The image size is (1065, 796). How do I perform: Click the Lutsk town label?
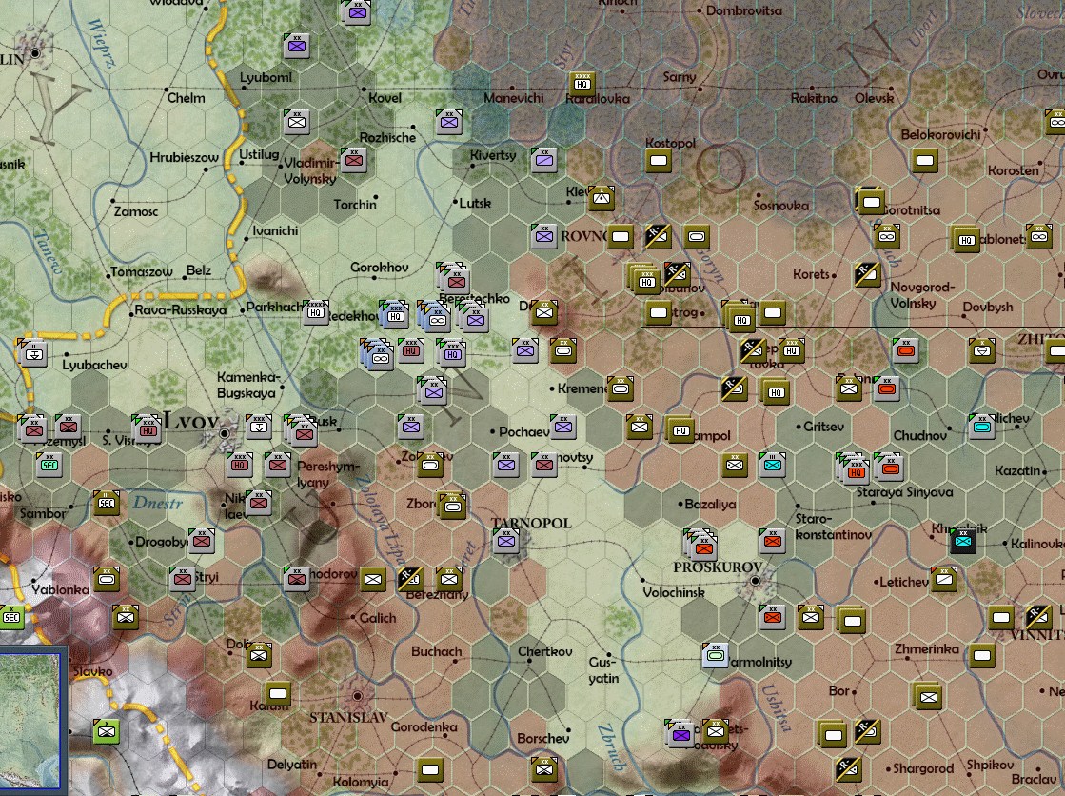(x=475, y=203)
